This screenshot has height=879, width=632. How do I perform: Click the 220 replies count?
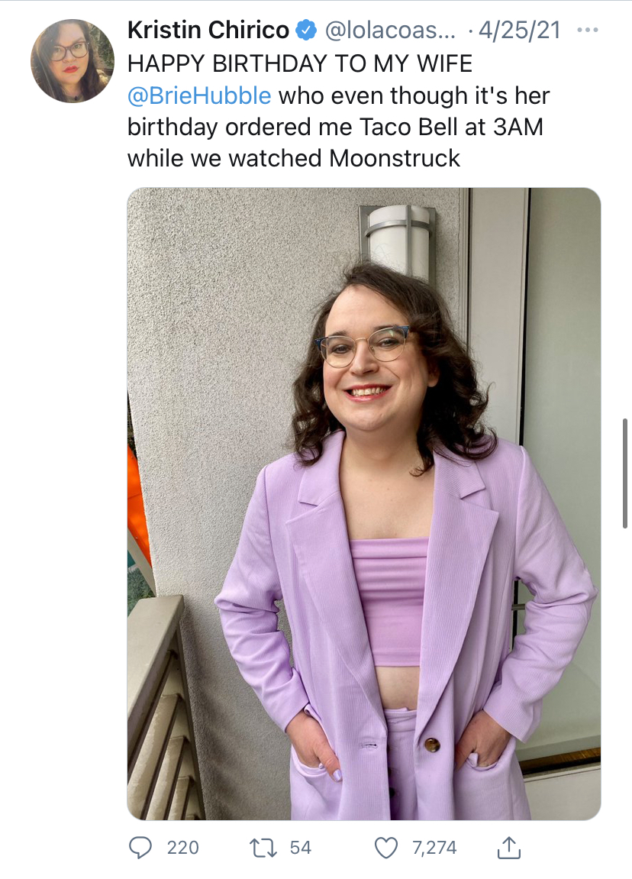pyautogui.click(x=182, y=848)
